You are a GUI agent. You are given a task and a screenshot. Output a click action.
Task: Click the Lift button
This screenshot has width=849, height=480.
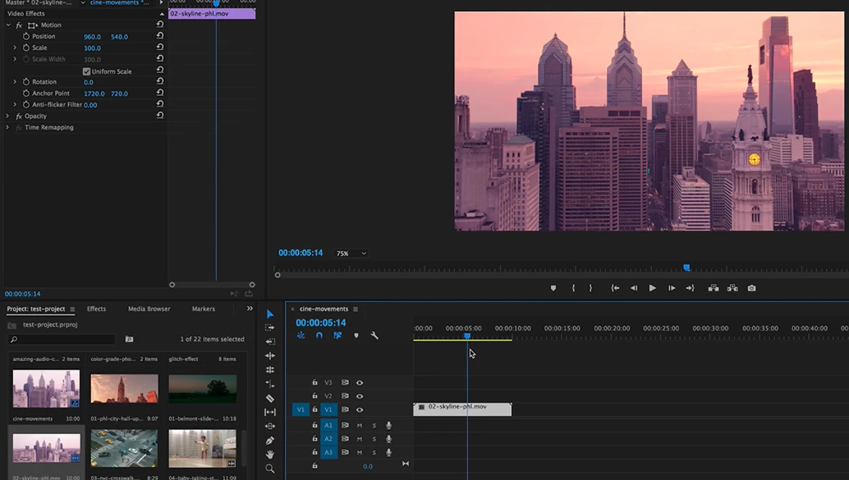[x=714, y=289]
